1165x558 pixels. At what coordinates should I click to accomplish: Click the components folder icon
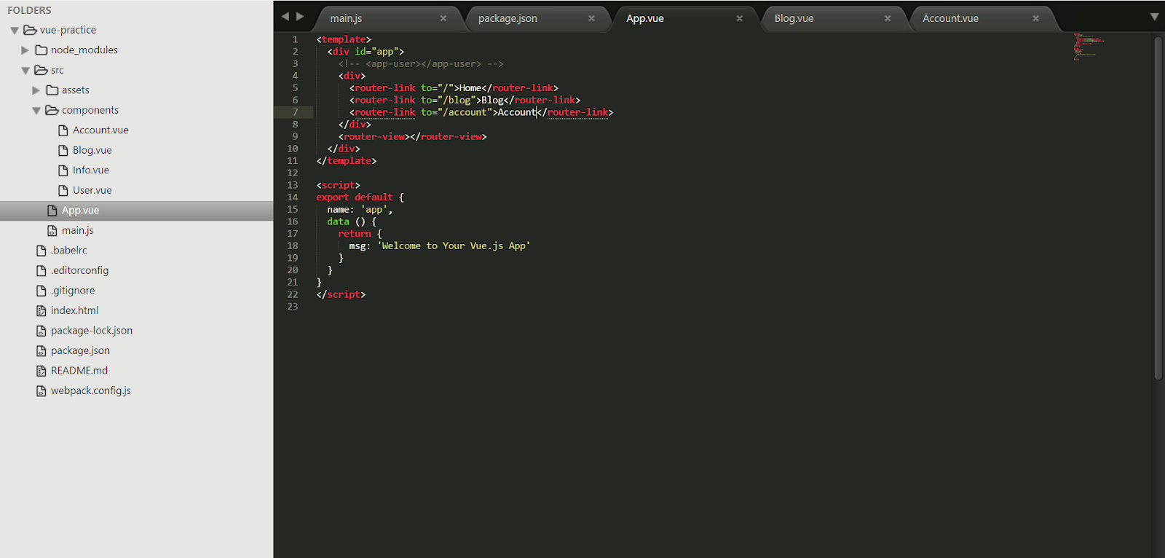pos(52,110)
